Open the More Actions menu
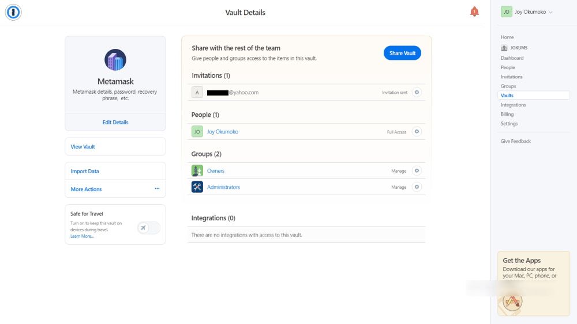This screenshot has width=577, height=324. (x=115, y=189)
